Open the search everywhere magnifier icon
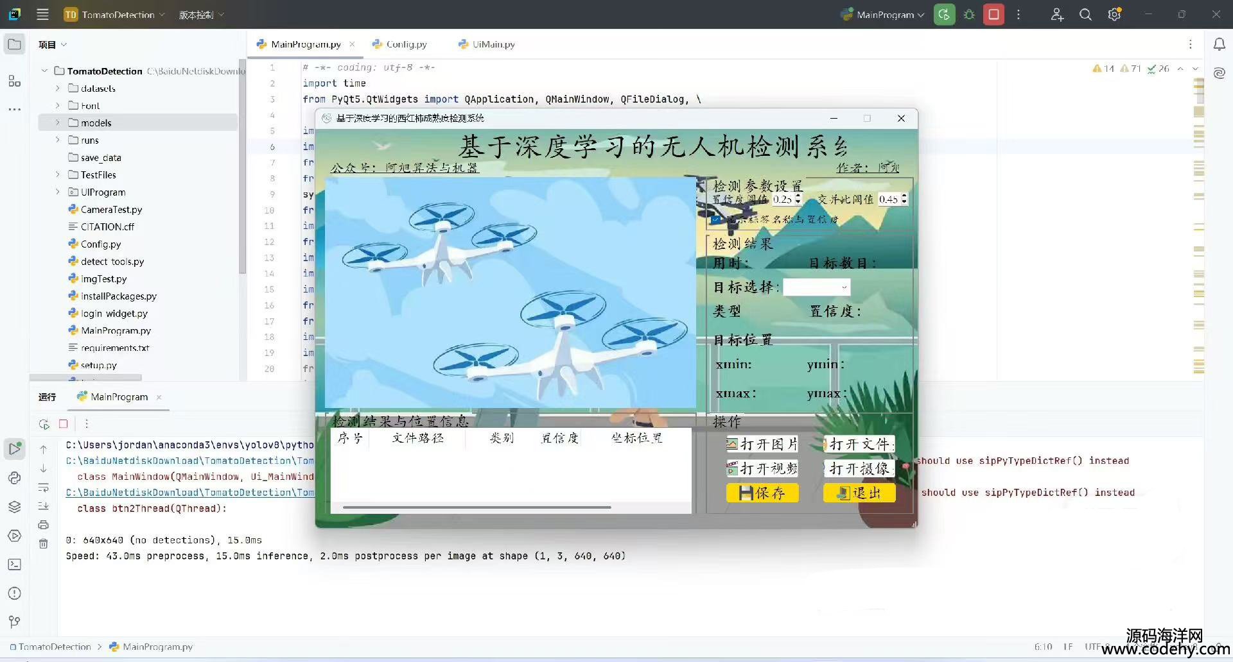 tap(1085, 15)
